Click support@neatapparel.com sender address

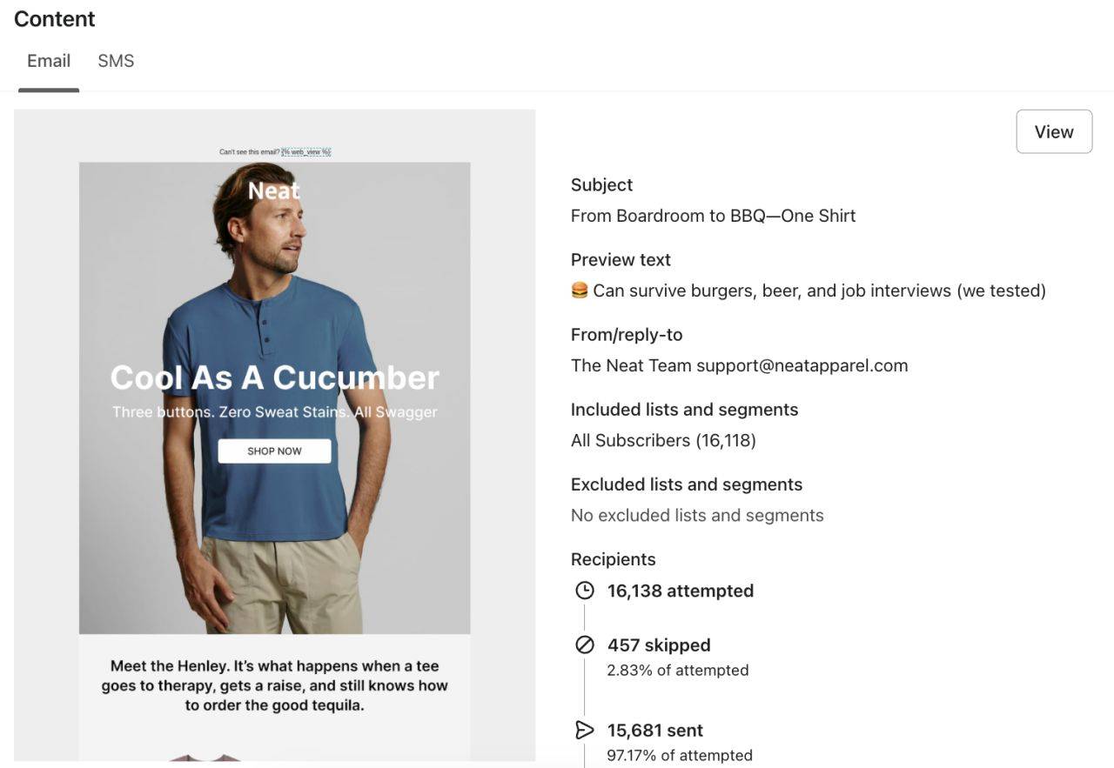point(802,365)
